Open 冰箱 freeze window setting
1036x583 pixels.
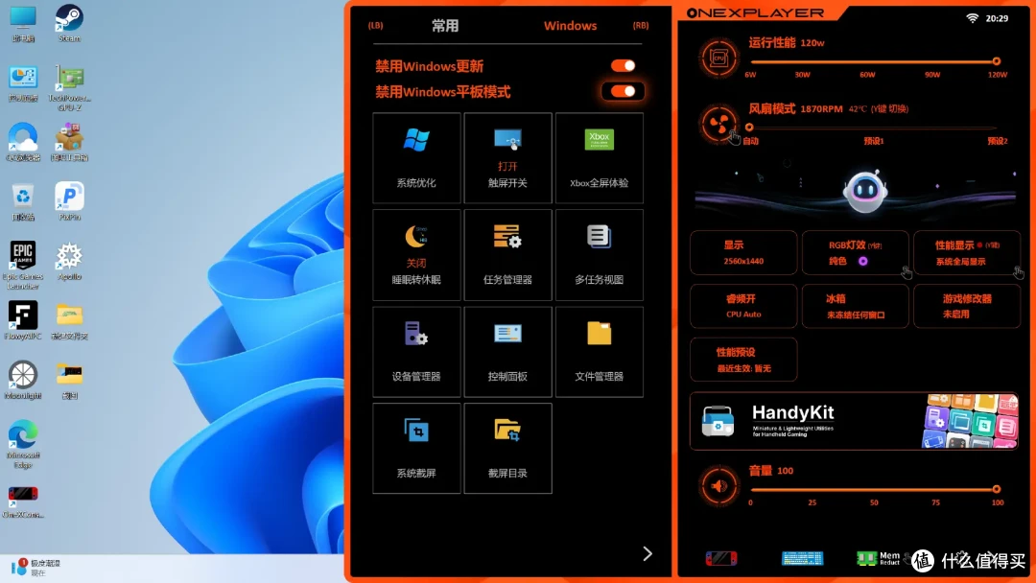tap(855, 306)
